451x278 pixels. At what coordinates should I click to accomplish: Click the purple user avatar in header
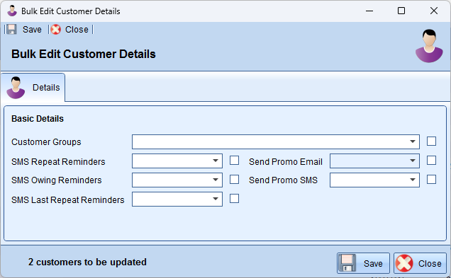coord(429,46)
